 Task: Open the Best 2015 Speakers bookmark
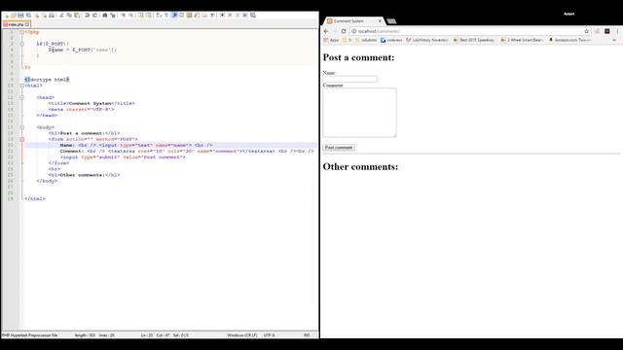pyautogui.click(x=474, y=40)
